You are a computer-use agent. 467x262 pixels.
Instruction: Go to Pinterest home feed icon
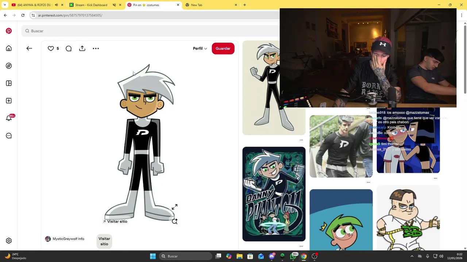(9, 48)
